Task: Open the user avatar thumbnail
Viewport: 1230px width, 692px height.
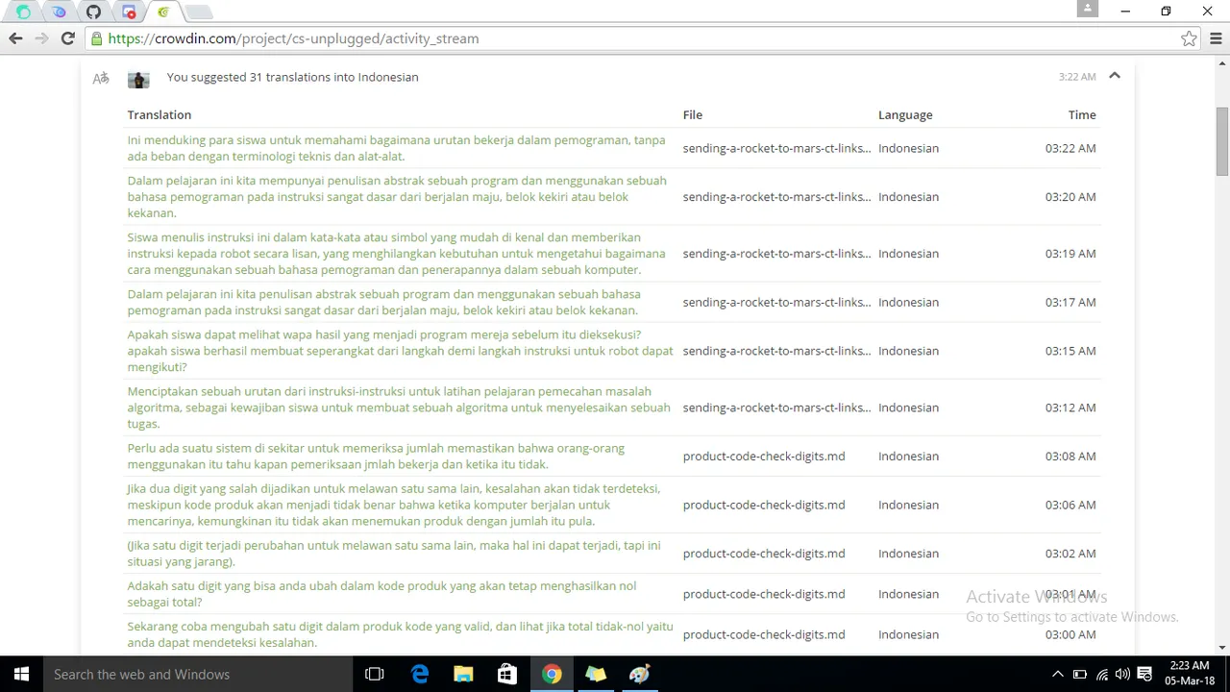Action: (138, 79)
